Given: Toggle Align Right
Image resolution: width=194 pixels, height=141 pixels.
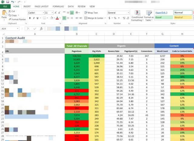Looking at the screenshot, I should (x=72, y=18).
